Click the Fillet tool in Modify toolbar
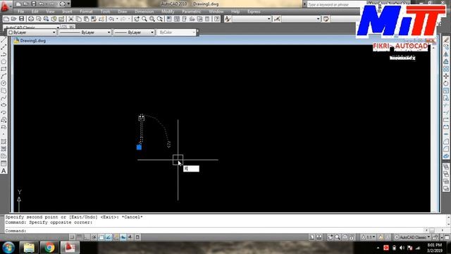This screenshot has height=254, width=451. point(446,149)
